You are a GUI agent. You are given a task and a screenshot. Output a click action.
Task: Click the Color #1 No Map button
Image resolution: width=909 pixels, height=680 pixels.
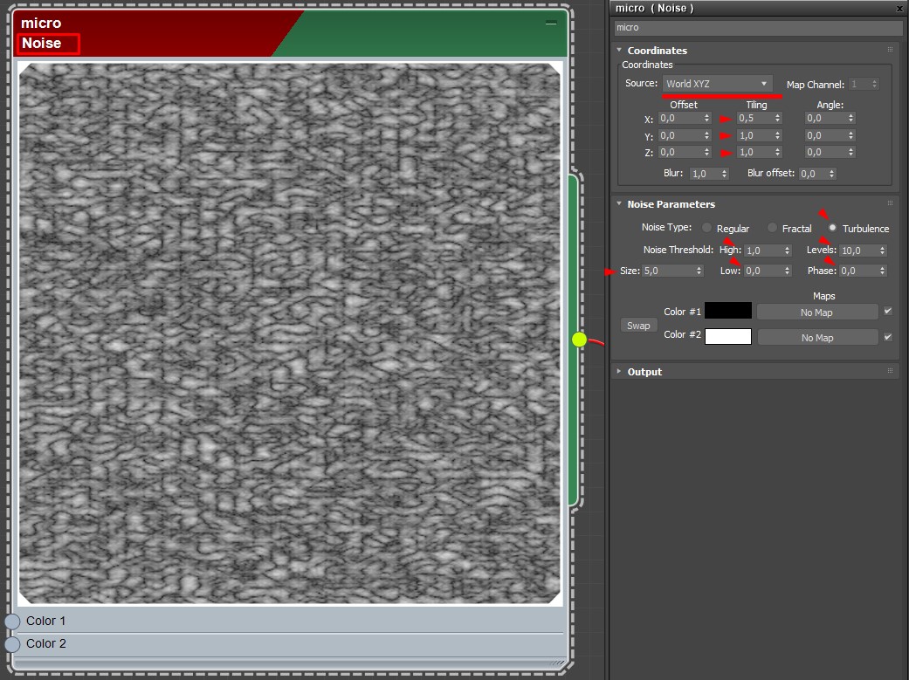[x=816, y=313]
